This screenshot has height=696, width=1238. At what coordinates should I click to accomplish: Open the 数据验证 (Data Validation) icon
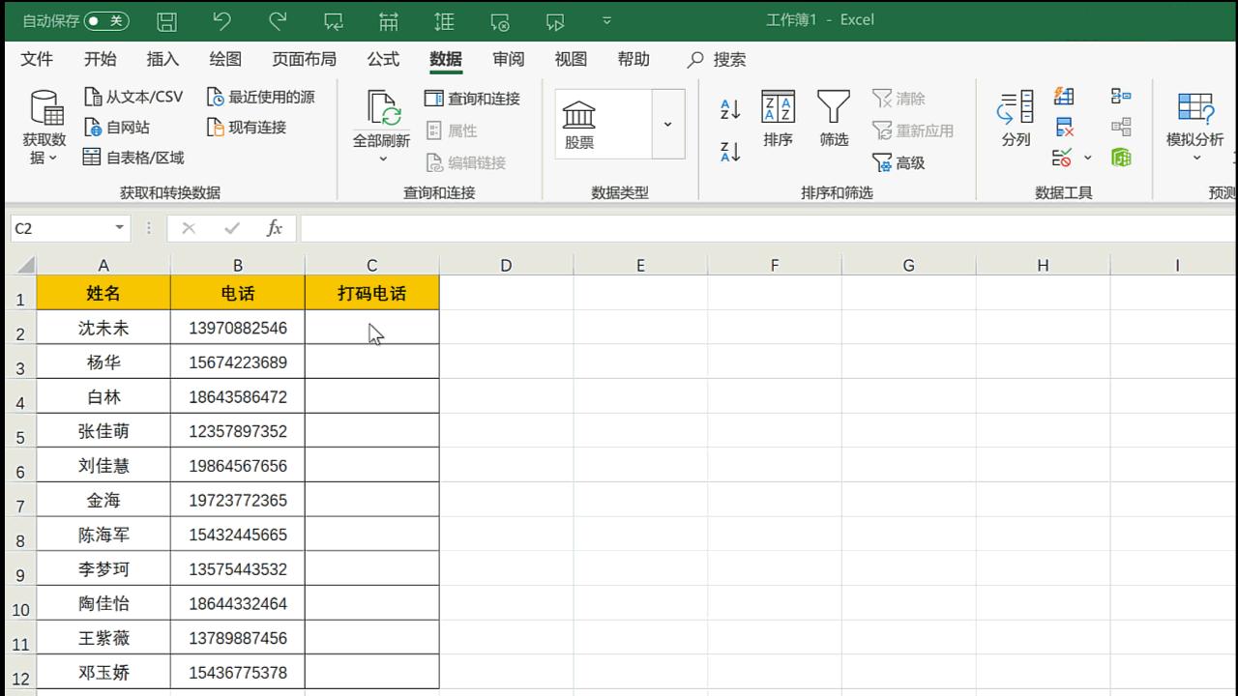click(x=1063, y=157)
